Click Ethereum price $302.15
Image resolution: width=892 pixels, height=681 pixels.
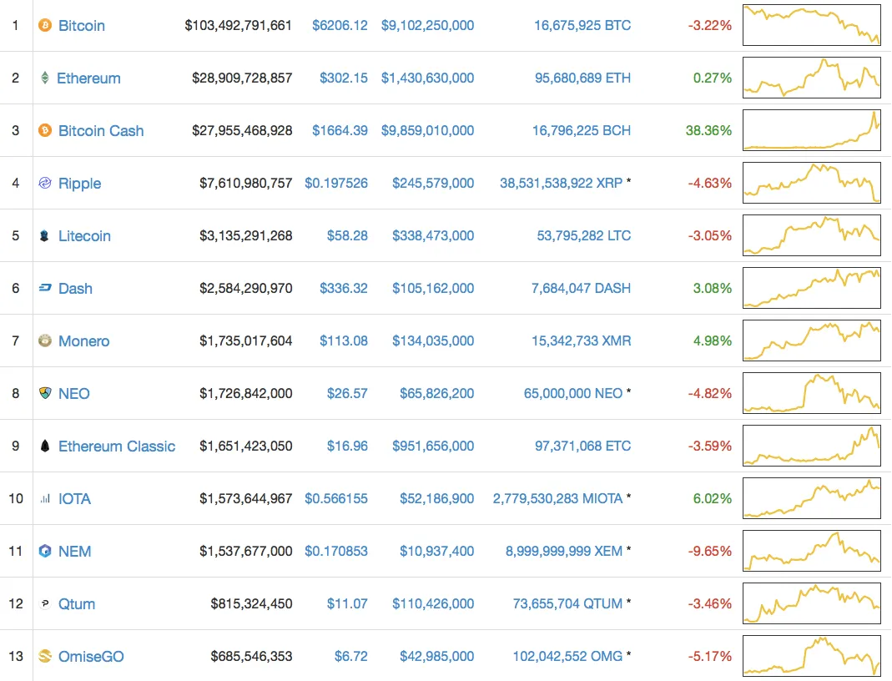344,78
